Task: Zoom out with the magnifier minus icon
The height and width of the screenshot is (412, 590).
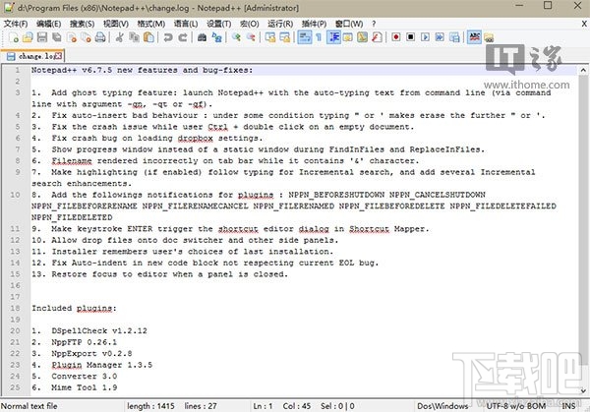Action: click(x=251, y=37)
